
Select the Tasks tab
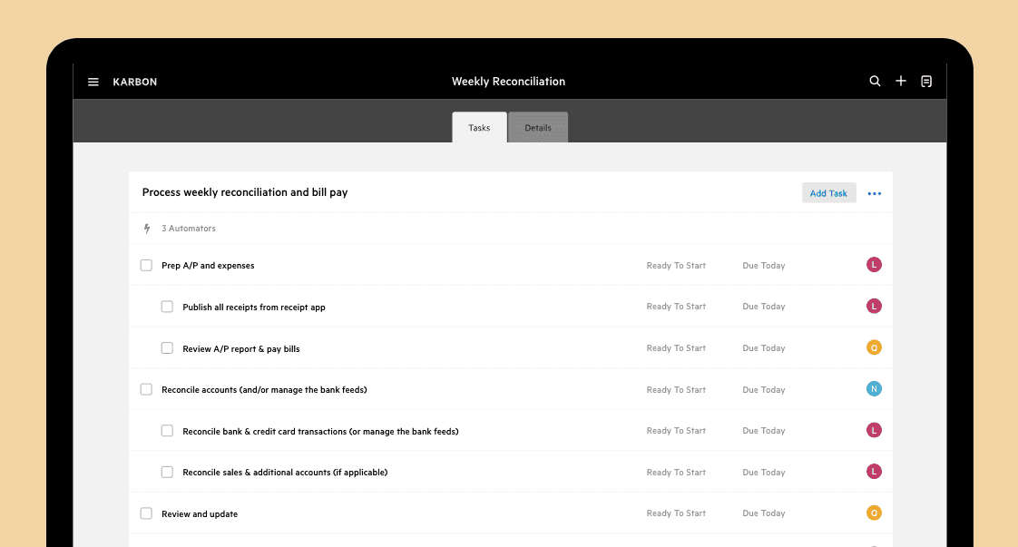click(479, 128)
